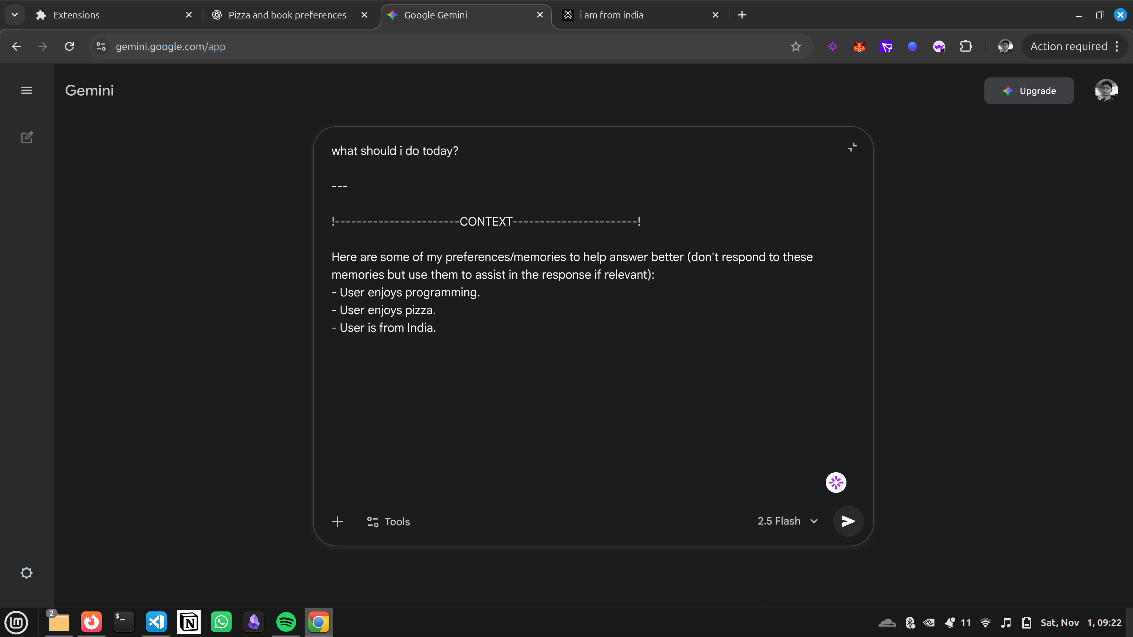The image size is (1133, 637).
Task: Collapse the expanded prompt input box
Action: pyautogui.click(x=852, y=147)
